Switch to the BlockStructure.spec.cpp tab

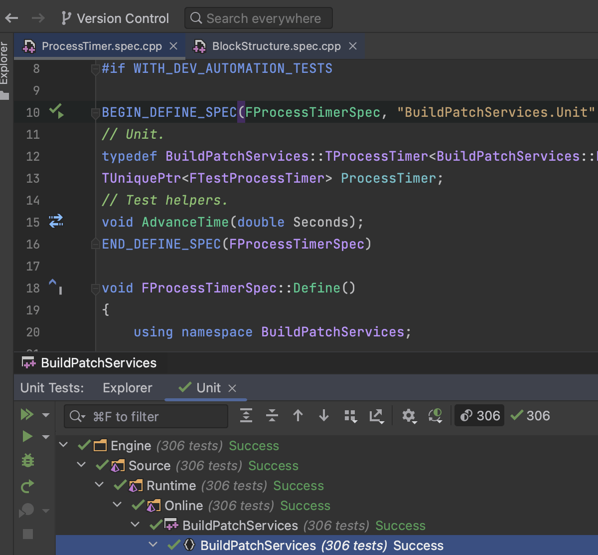point(276,46)
